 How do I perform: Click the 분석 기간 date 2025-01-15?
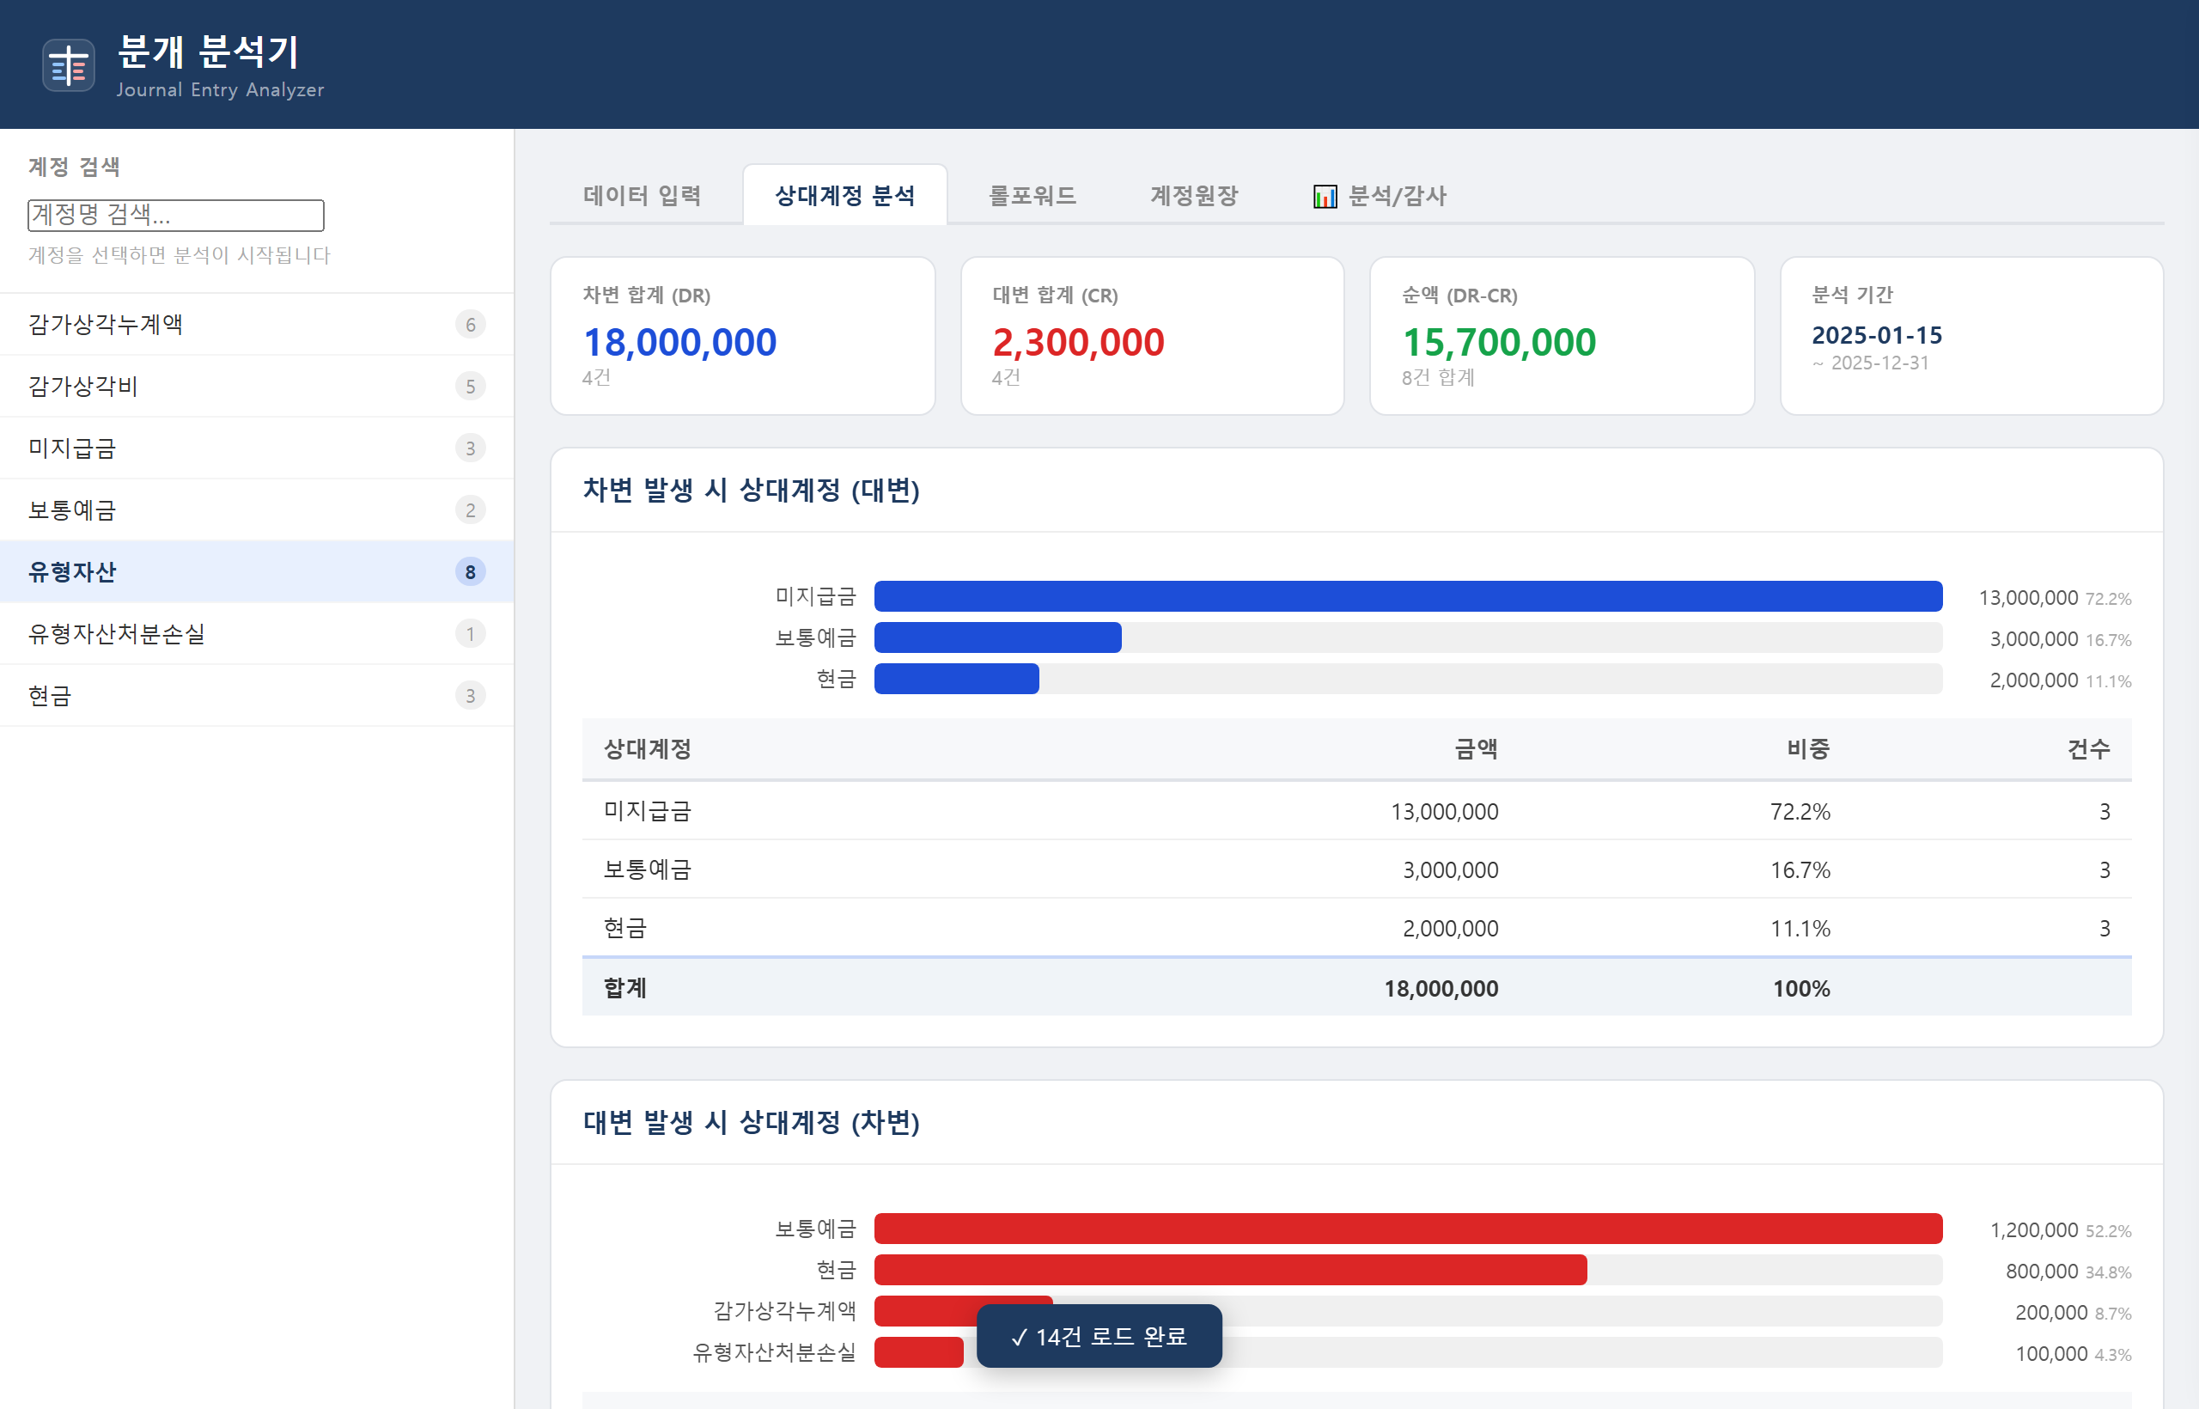pyautogui.click(x=1877, y=335)
